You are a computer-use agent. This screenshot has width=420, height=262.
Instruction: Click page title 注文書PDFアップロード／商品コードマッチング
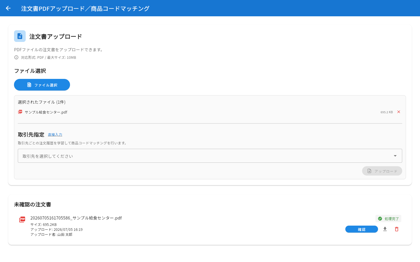pos(85,8)
